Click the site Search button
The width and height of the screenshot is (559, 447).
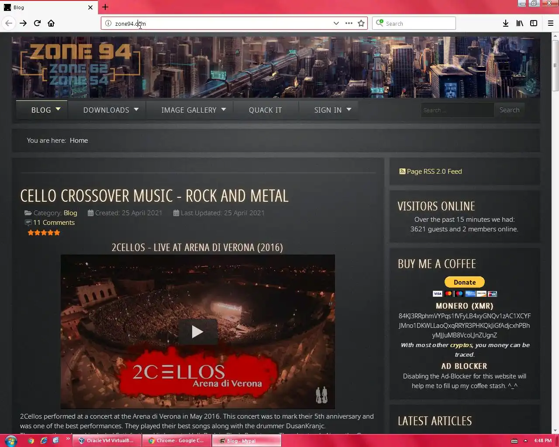pos(509,110)
